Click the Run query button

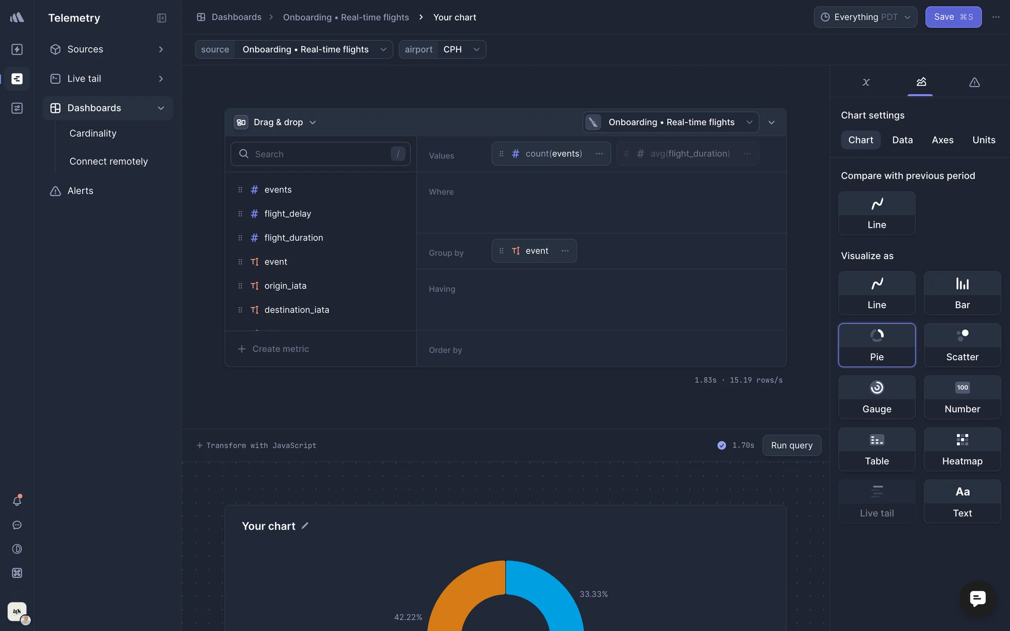pyautogui.click(x=791, y=445)
